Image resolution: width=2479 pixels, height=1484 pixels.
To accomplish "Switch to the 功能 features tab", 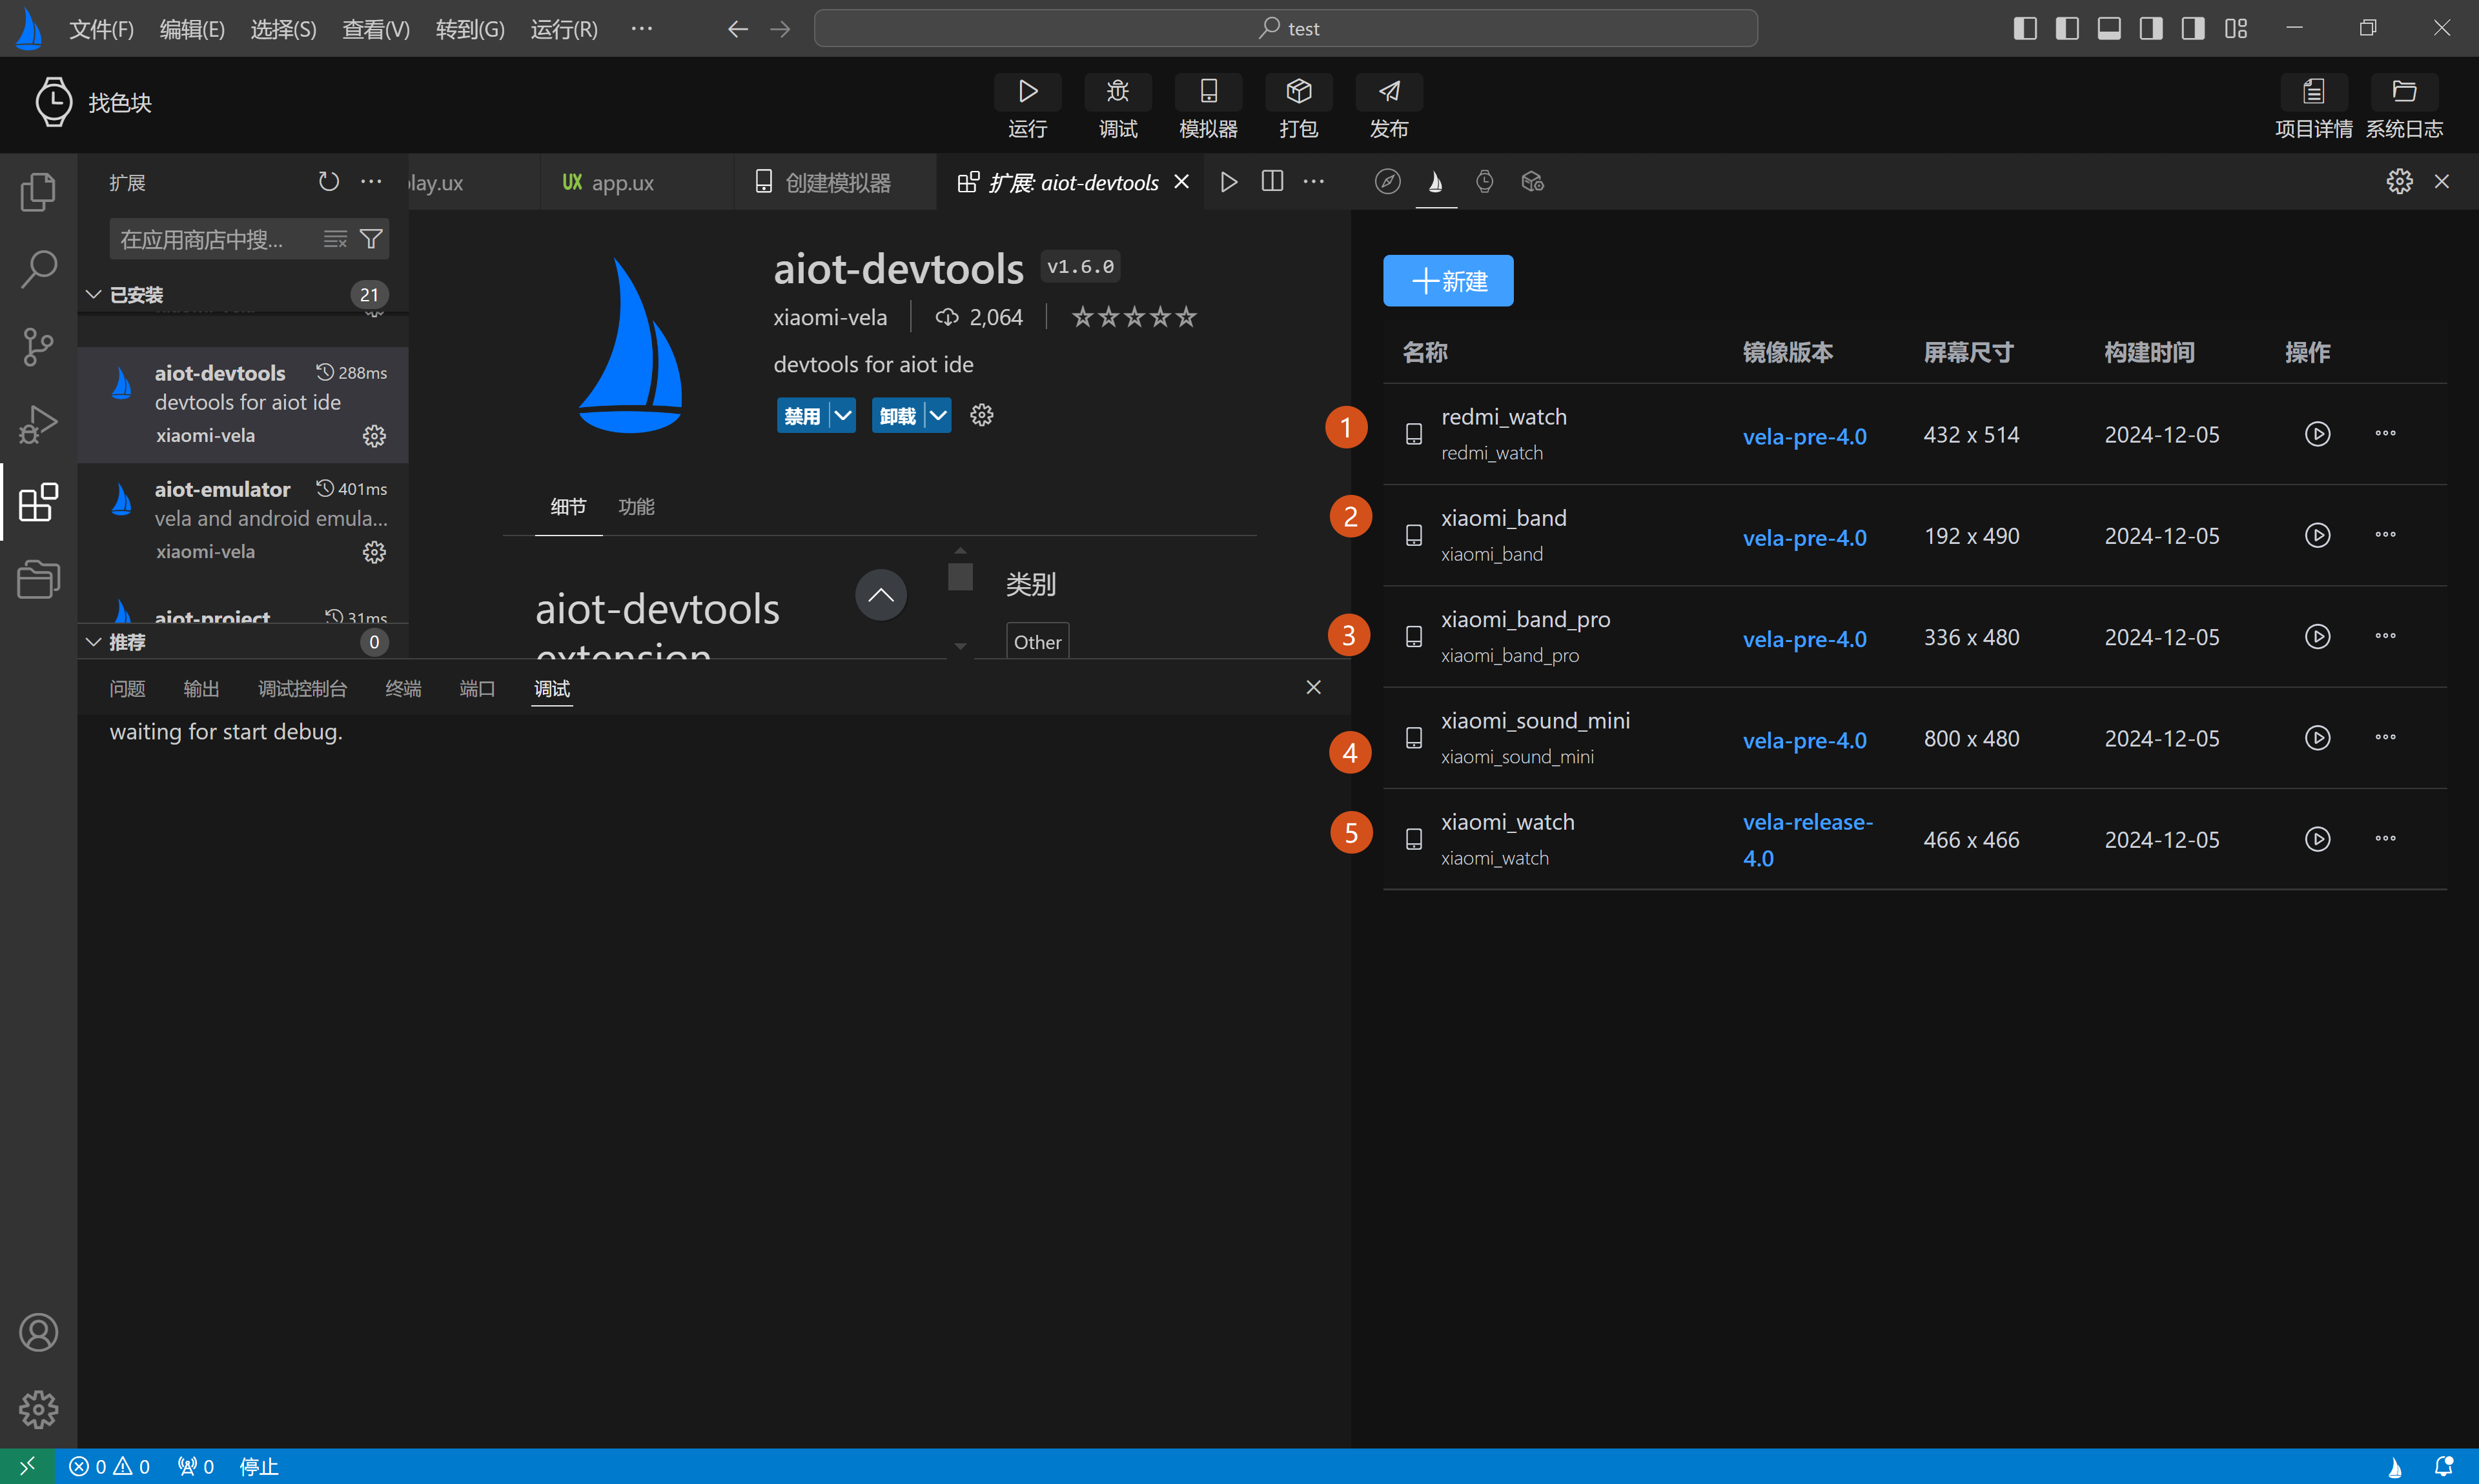I will point(637,507).
